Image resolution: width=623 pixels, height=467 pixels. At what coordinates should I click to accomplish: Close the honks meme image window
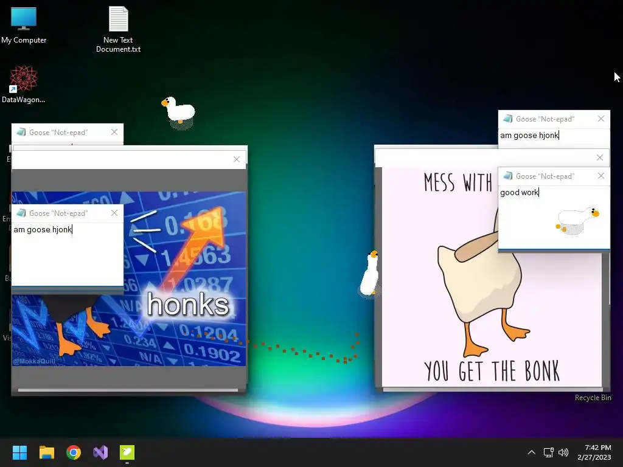click(x=237, y=159)
